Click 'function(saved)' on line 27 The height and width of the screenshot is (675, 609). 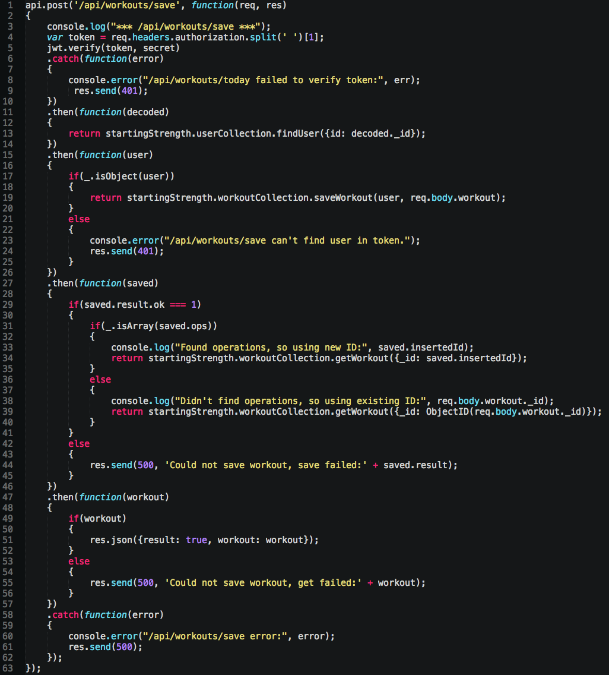[x=119, y=283]
